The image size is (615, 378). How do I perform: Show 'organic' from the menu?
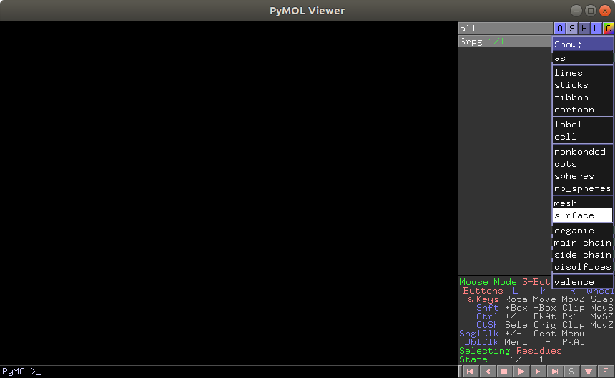582,231
